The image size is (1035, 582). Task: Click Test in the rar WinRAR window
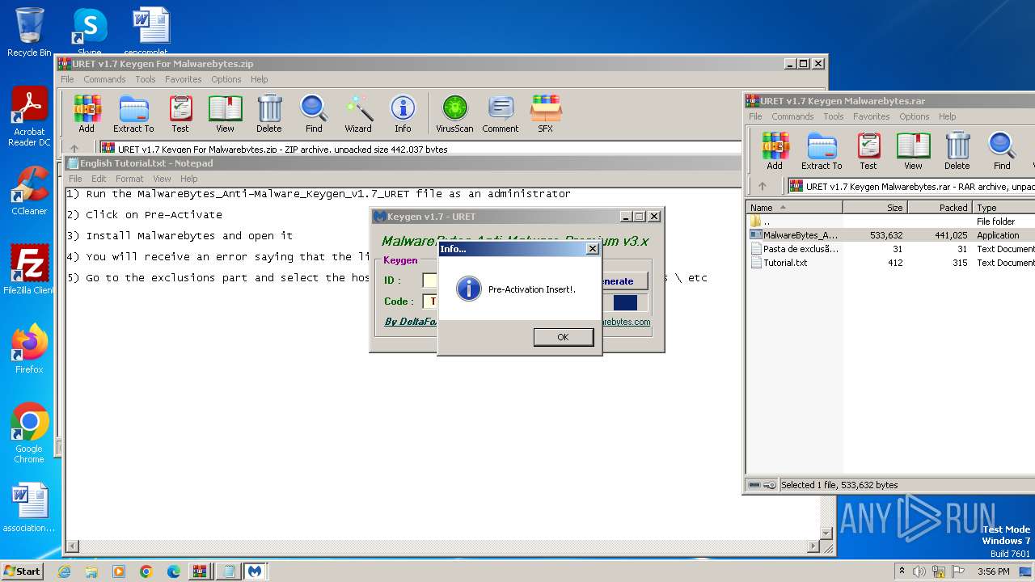tap(868, 151)
